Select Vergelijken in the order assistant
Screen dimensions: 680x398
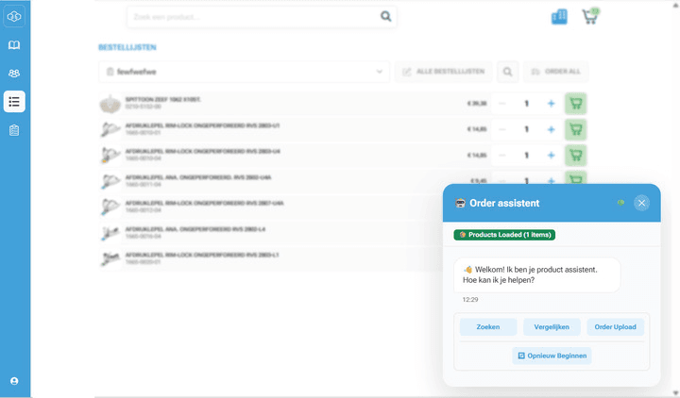point(552,327)
